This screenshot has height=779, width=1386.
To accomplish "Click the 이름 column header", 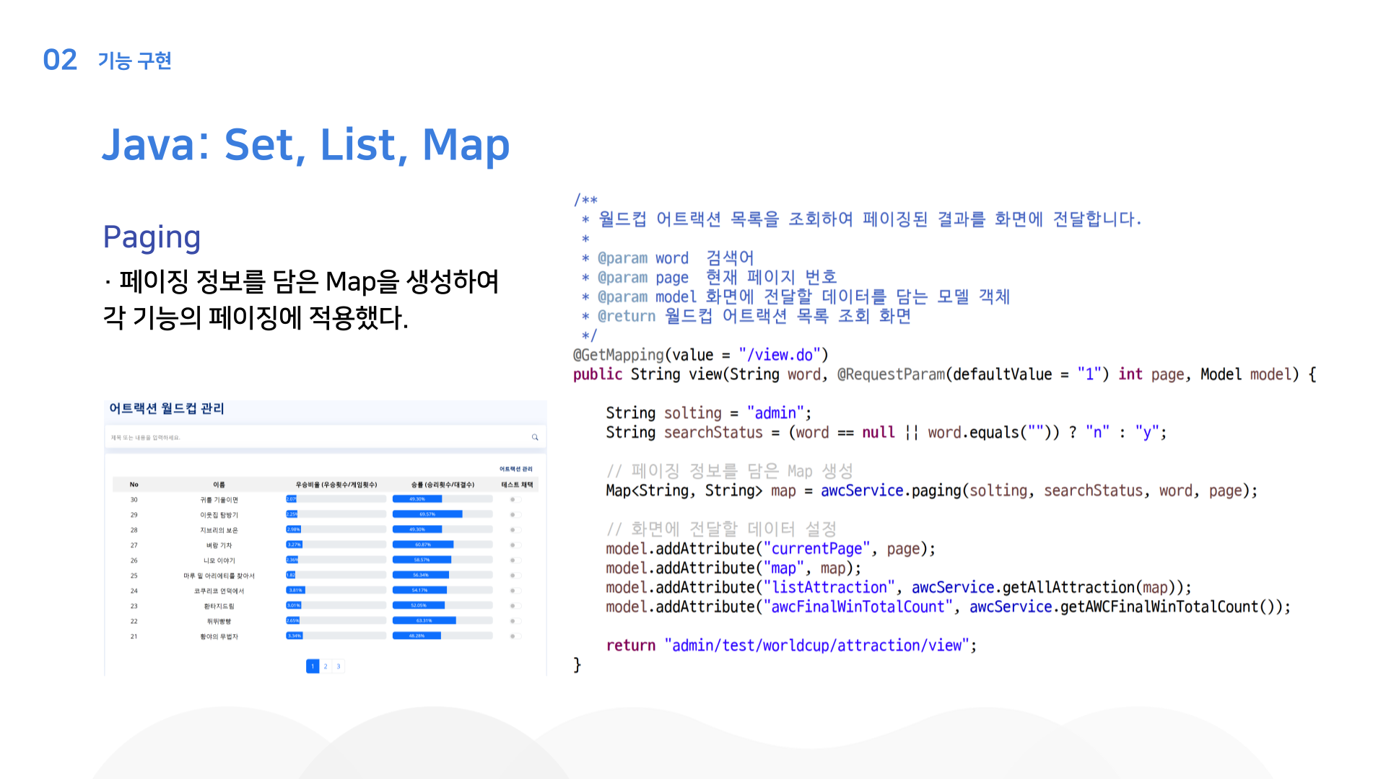I will pos(219,485).
